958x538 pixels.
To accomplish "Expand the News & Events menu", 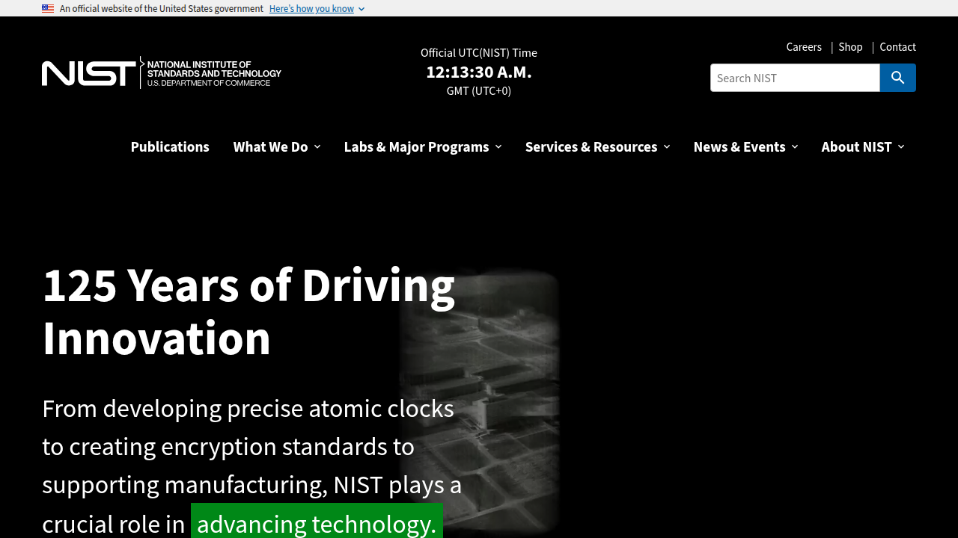I will click(745, 146).
